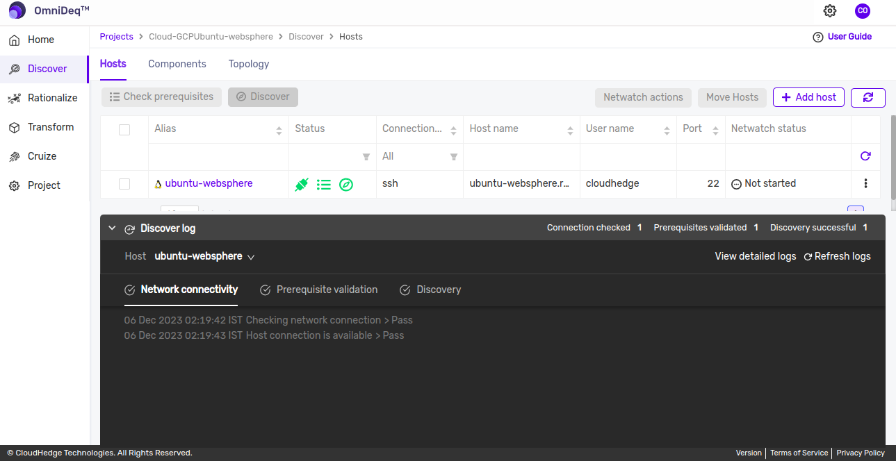Click View detailed logs
The width and height of the screenshot is (896, 461).
click(x=756, y=256)
